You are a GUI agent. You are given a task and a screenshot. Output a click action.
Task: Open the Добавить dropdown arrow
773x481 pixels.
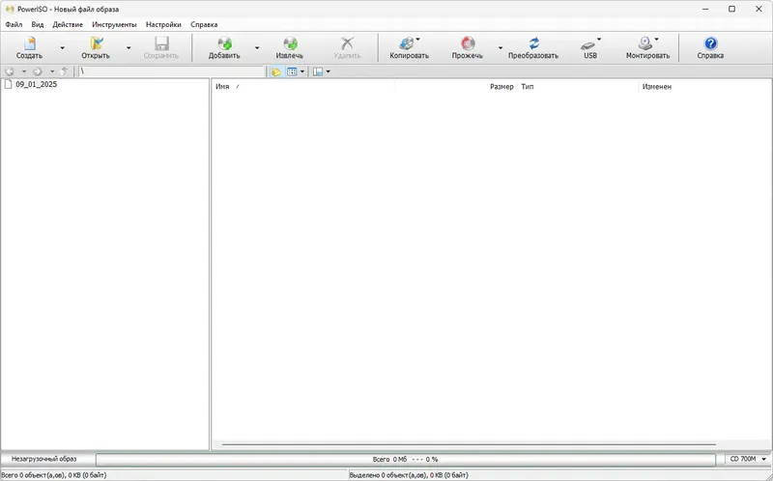point(257,47)
